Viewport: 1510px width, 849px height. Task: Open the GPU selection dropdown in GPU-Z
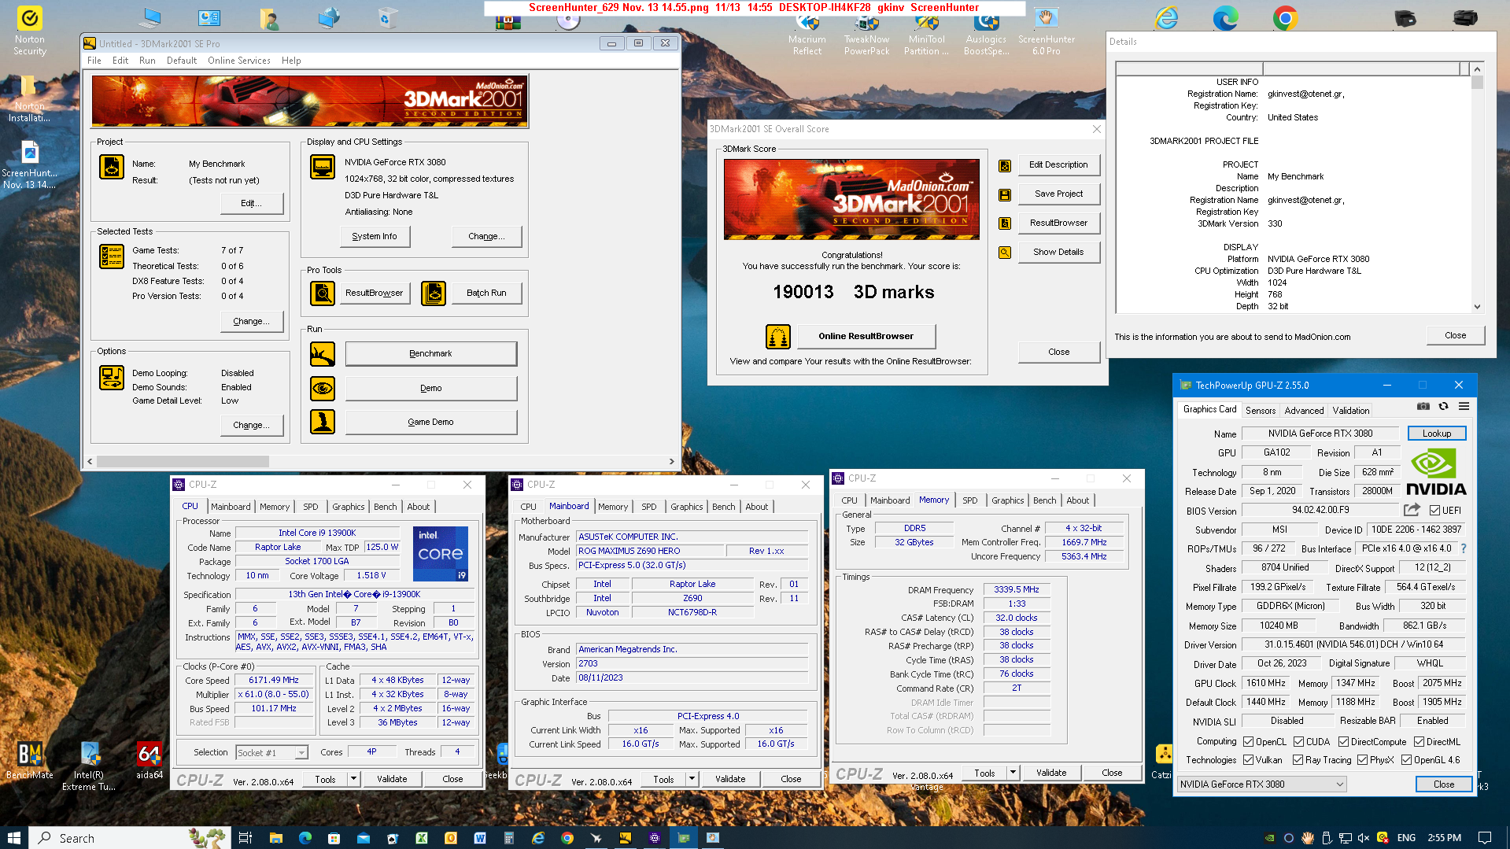1261,784
